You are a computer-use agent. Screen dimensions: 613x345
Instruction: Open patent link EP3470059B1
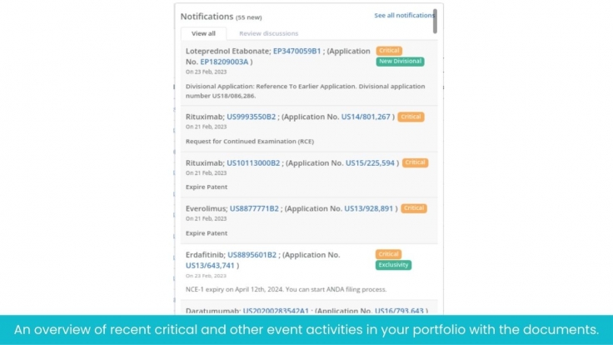click(297, 51)
